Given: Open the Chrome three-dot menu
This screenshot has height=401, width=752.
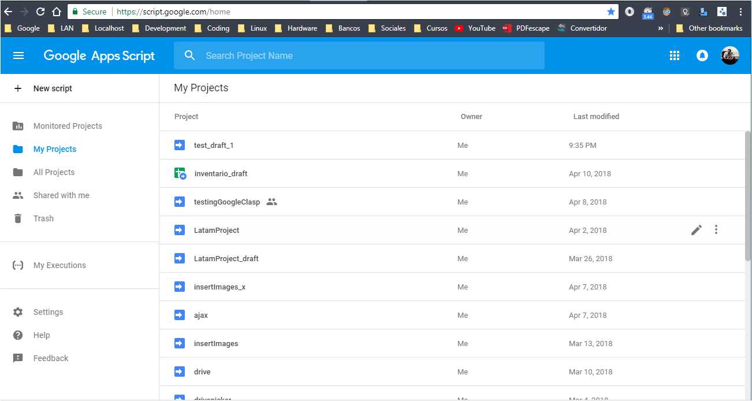Looking at the screenshot, I should (740, 12).
